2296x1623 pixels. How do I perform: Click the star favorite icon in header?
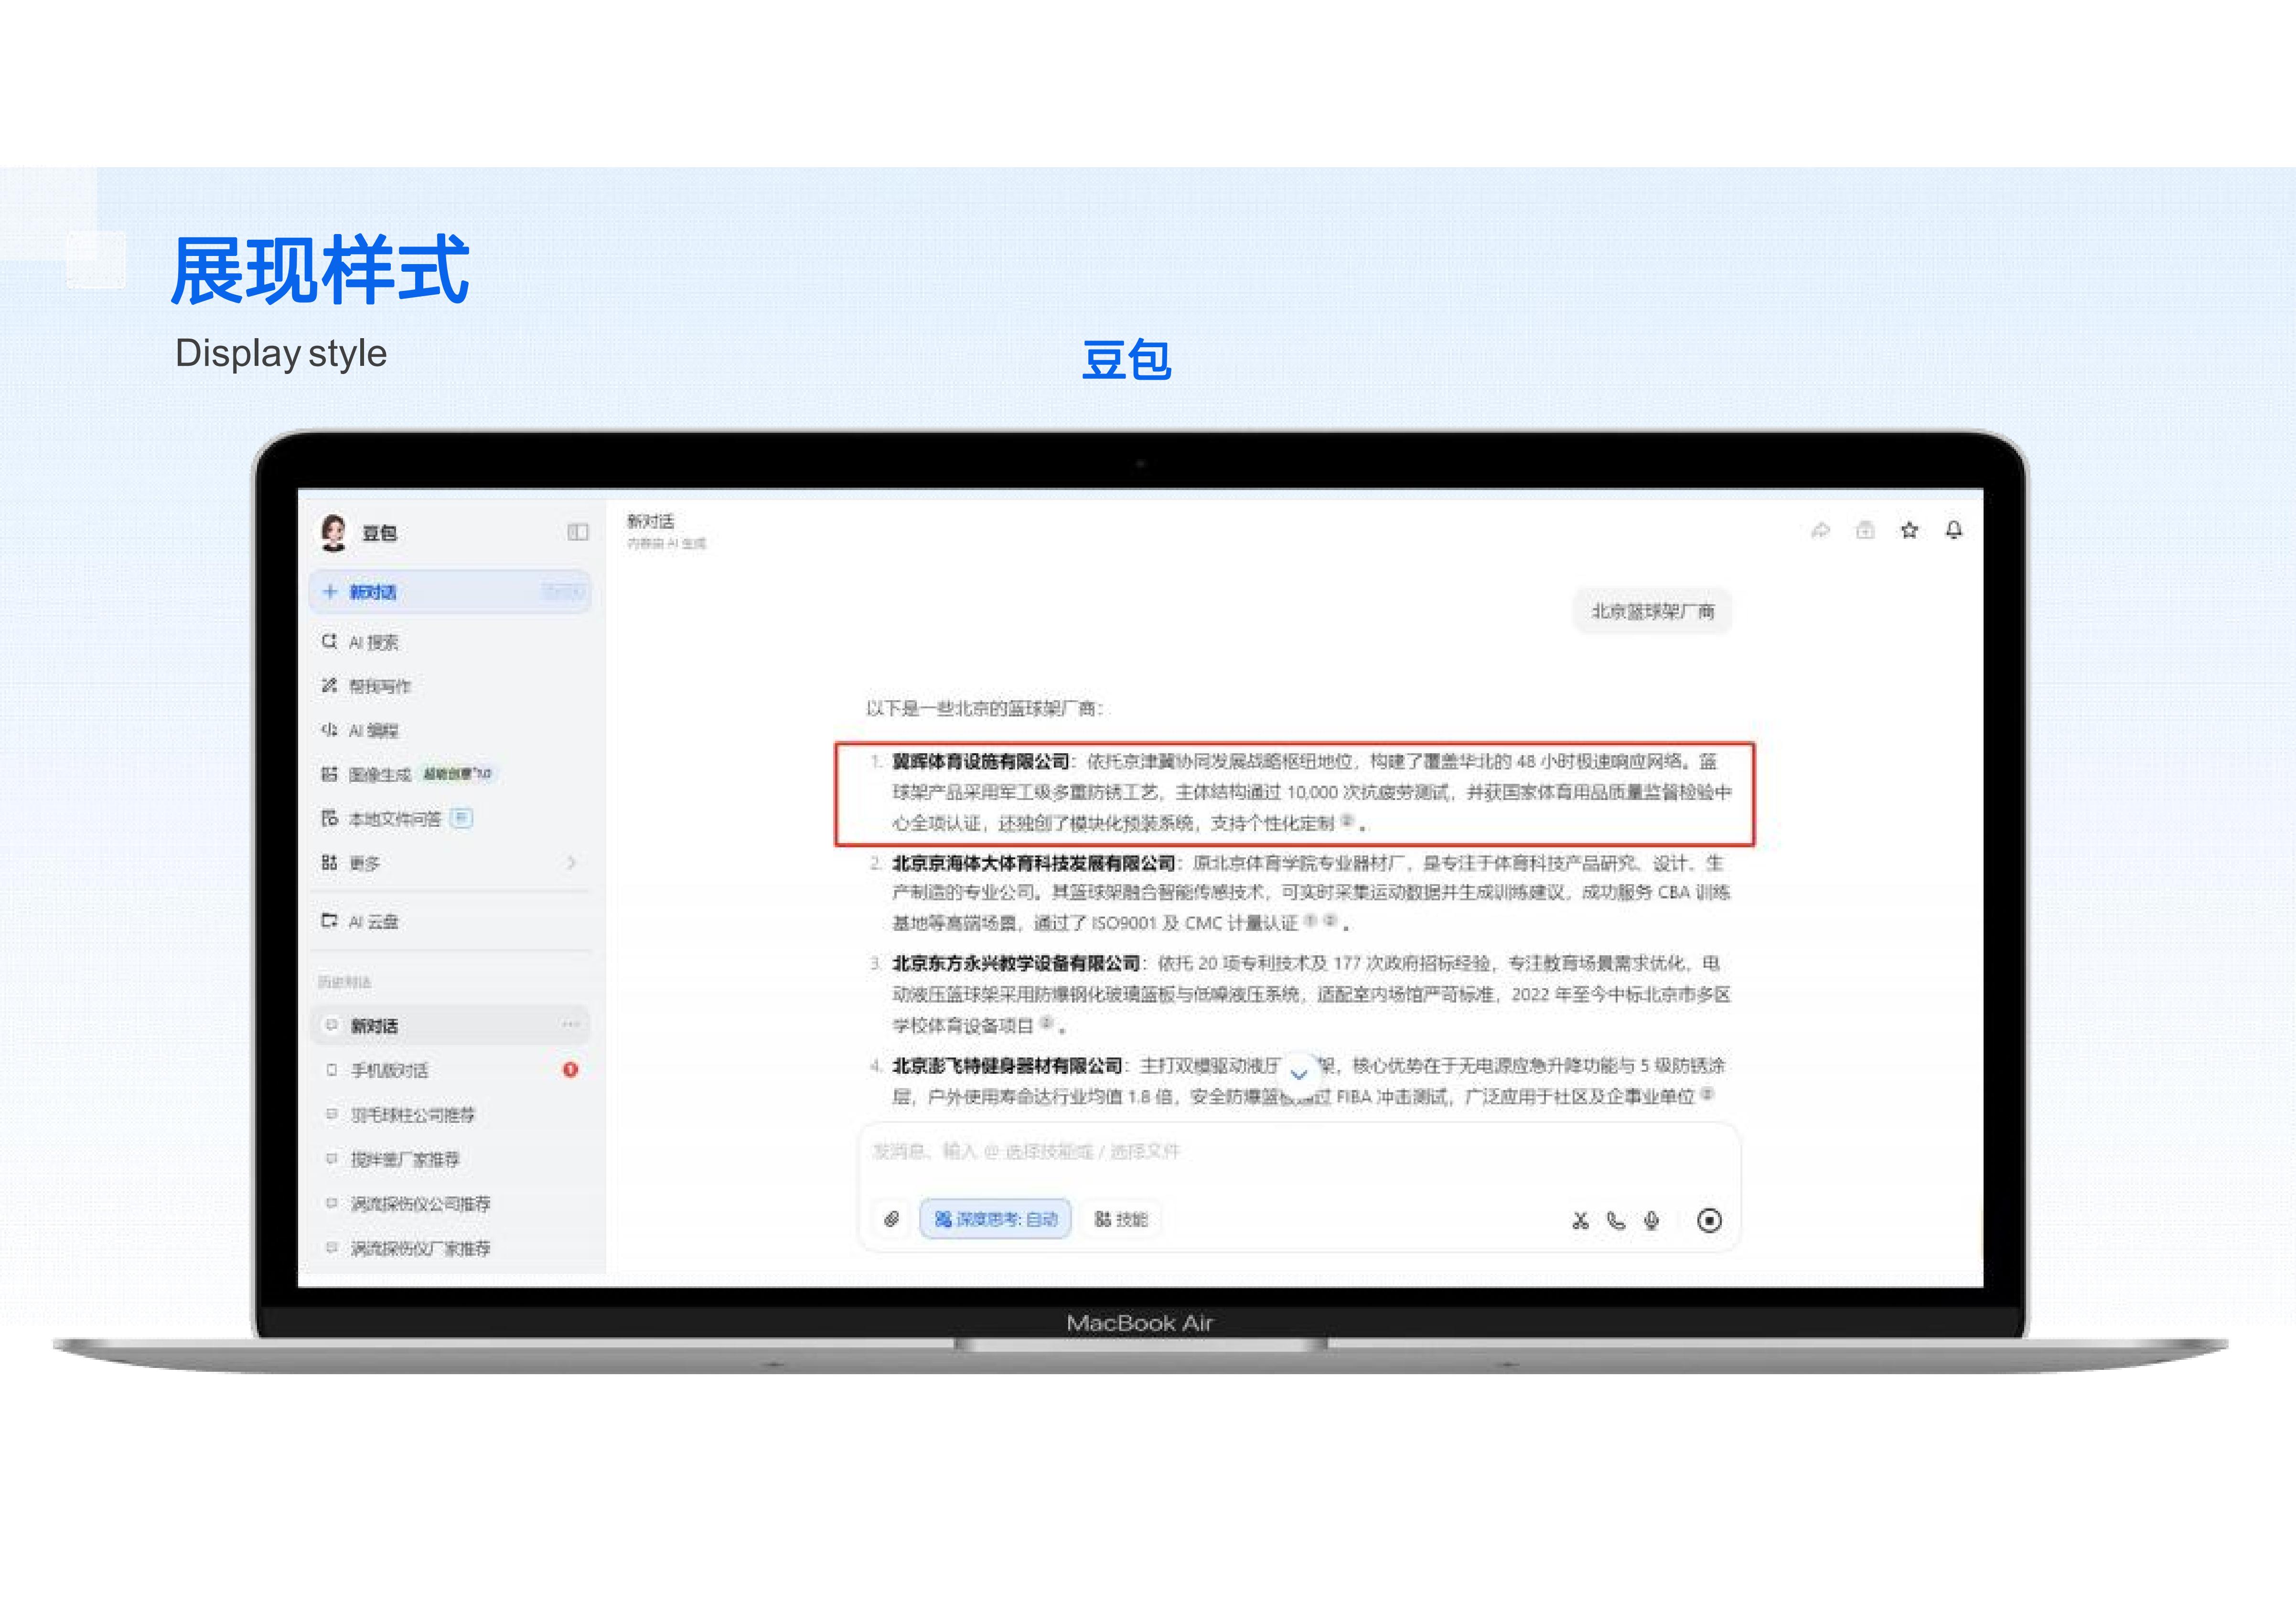pyautogui.click(x=1909, y=530)
